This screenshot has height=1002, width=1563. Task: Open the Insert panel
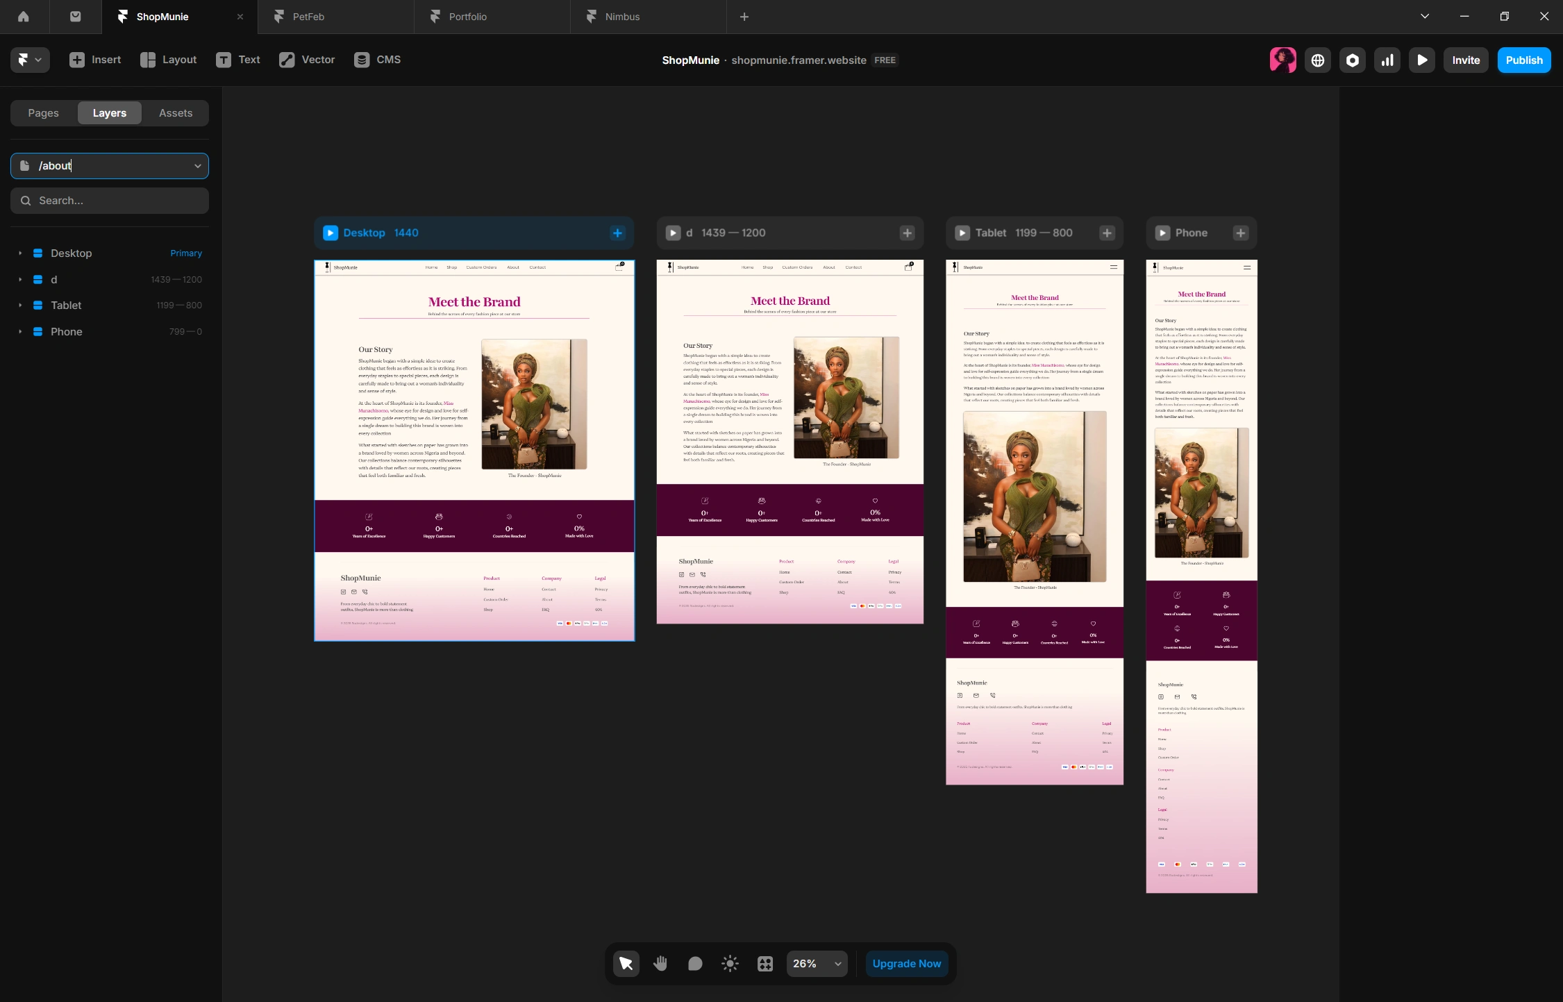pyautogui.click(x=94, y=60)
